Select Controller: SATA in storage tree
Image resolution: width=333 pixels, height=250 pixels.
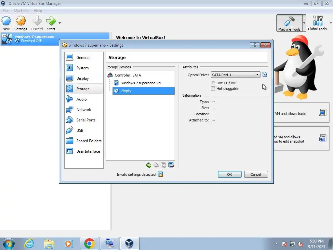[x=140, y=75]
